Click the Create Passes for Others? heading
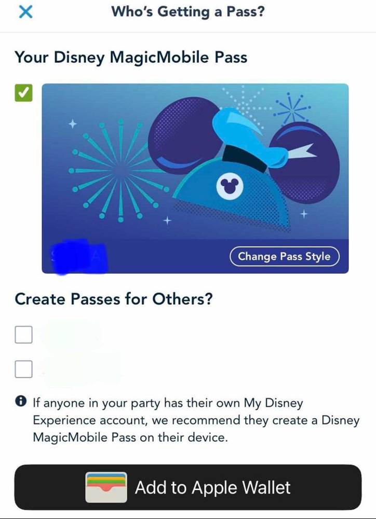Screen dimensions: 376x519 pyautogui.click(x=114, y=299)
